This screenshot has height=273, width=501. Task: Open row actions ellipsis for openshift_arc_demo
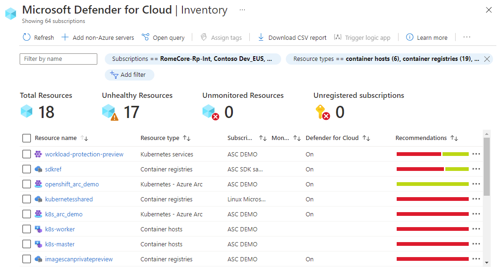click(476, 184)
